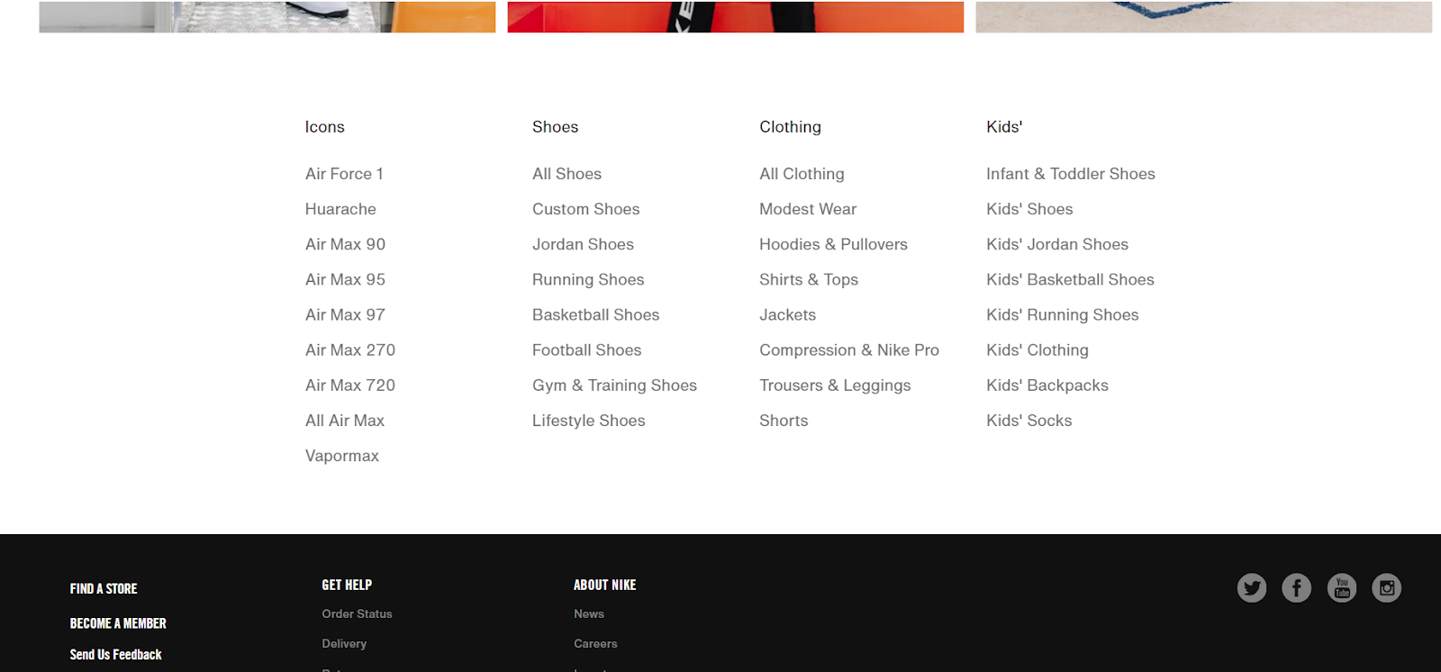Open the red center promo image
This screenshot has height=672, width=1441.
coord(736,16)
